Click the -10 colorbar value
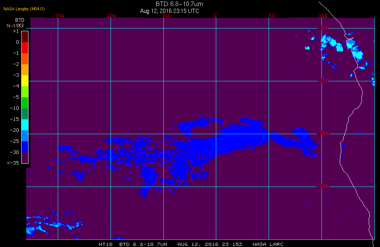Viewport: 380px width, 247px height. pos(14,108)
